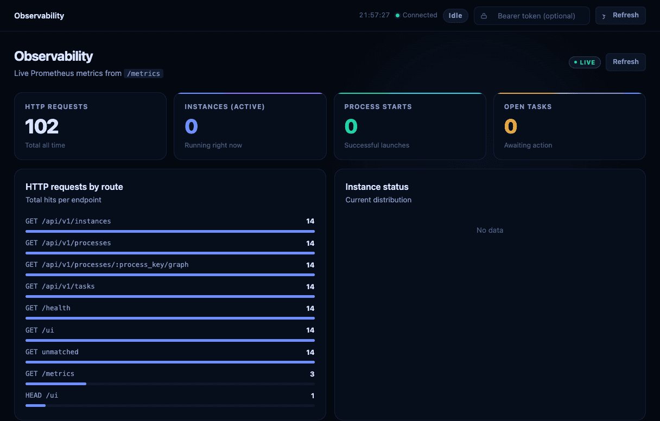This screenshot has height=421, width=660.
Task: Click the Refresh button beside the LIVE badge
Action: (x=625, y=62)
